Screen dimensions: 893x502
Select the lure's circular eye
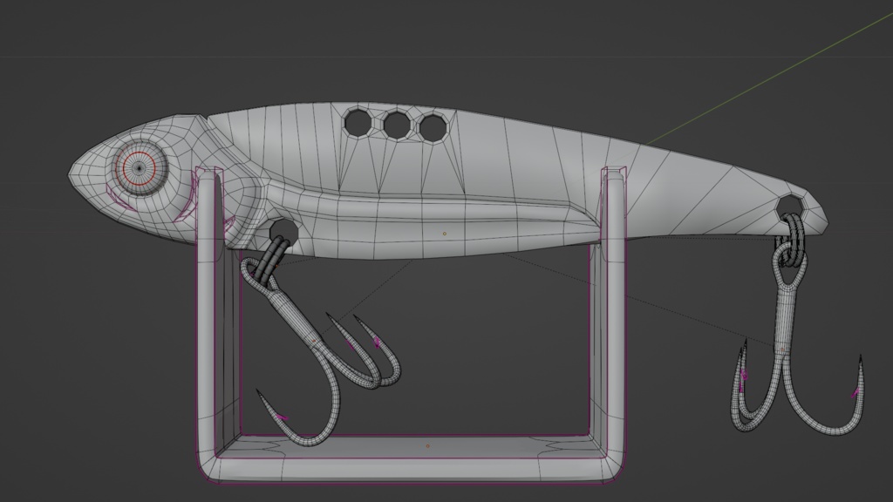[139, 167]
